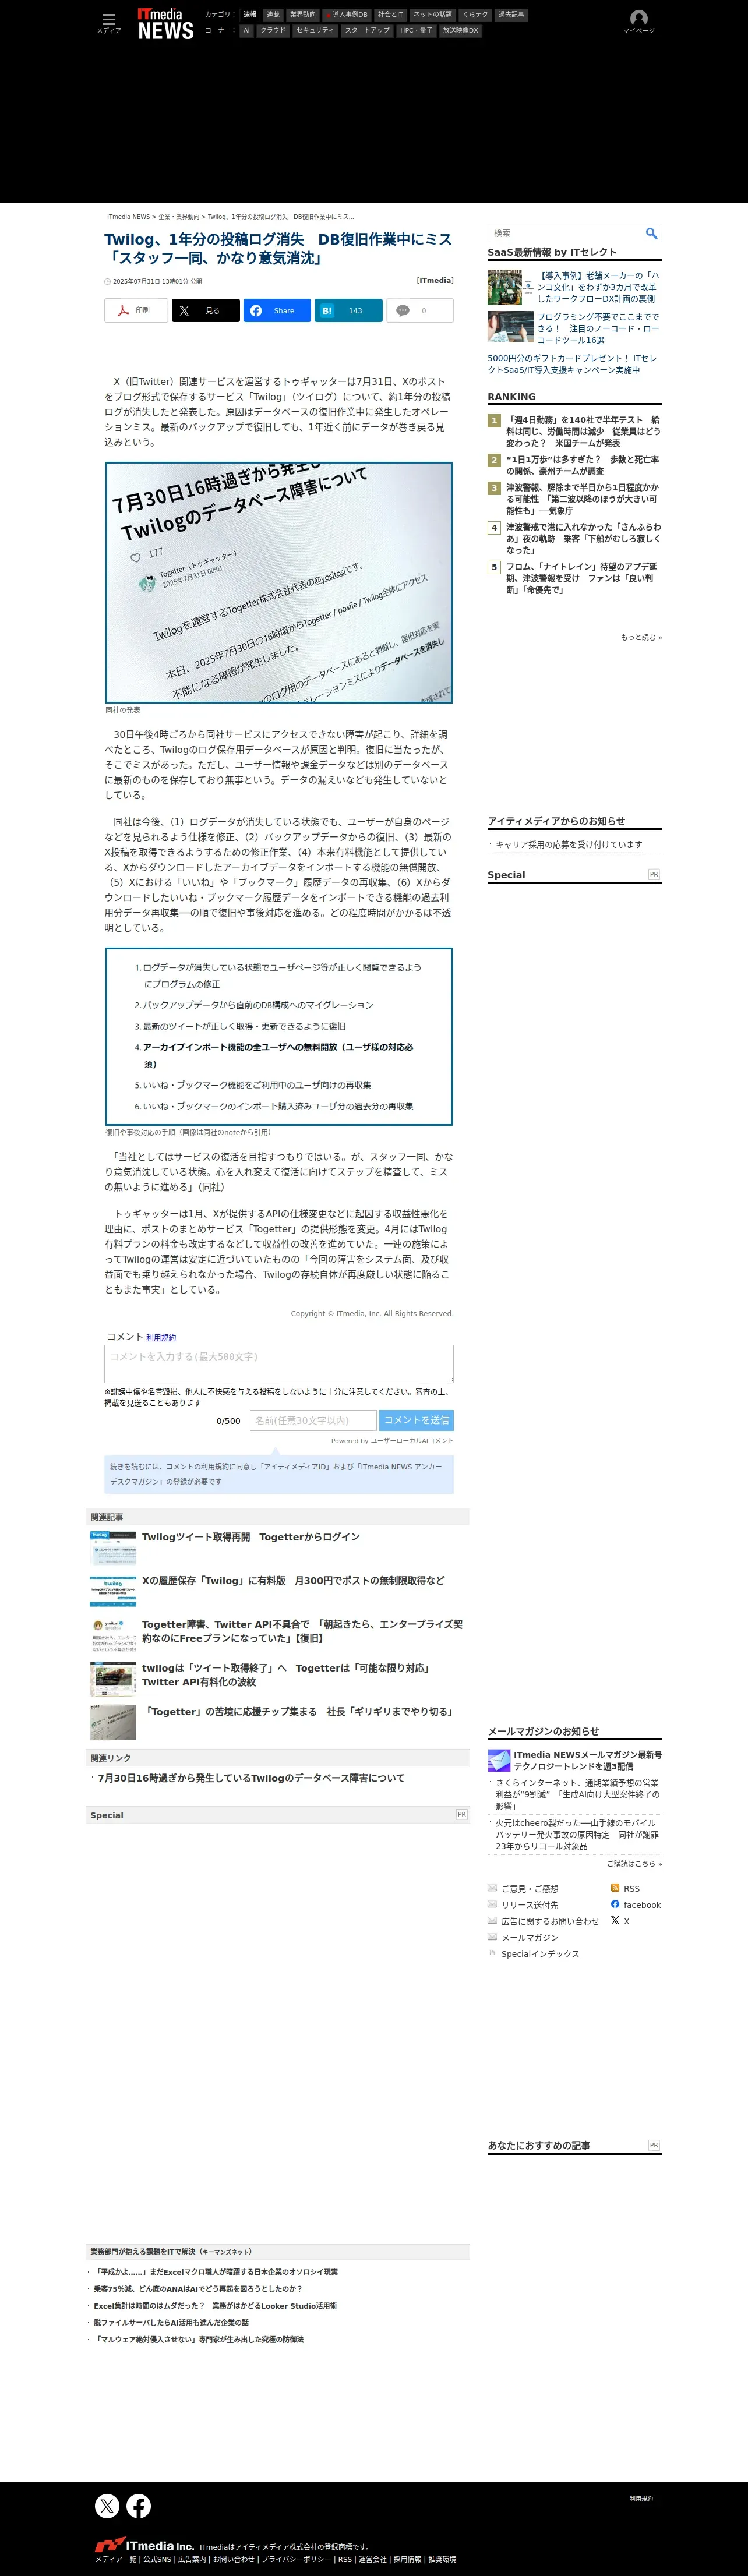Select the くらテク category tab
This screenshot has height=2576, width=748.
pos(475,15)
